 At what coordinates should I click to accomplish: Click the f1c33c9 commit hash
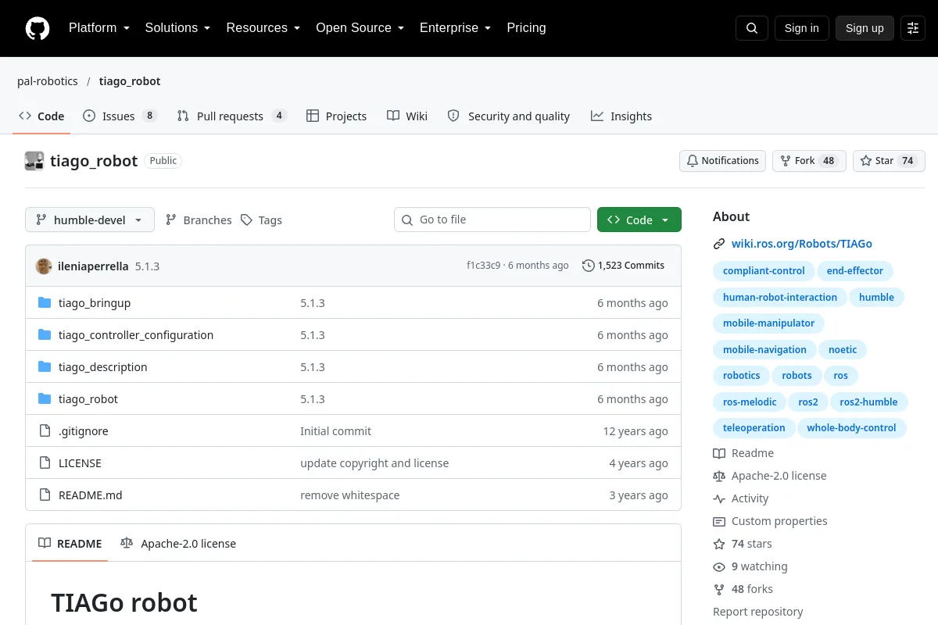click(x=484, y=266)
